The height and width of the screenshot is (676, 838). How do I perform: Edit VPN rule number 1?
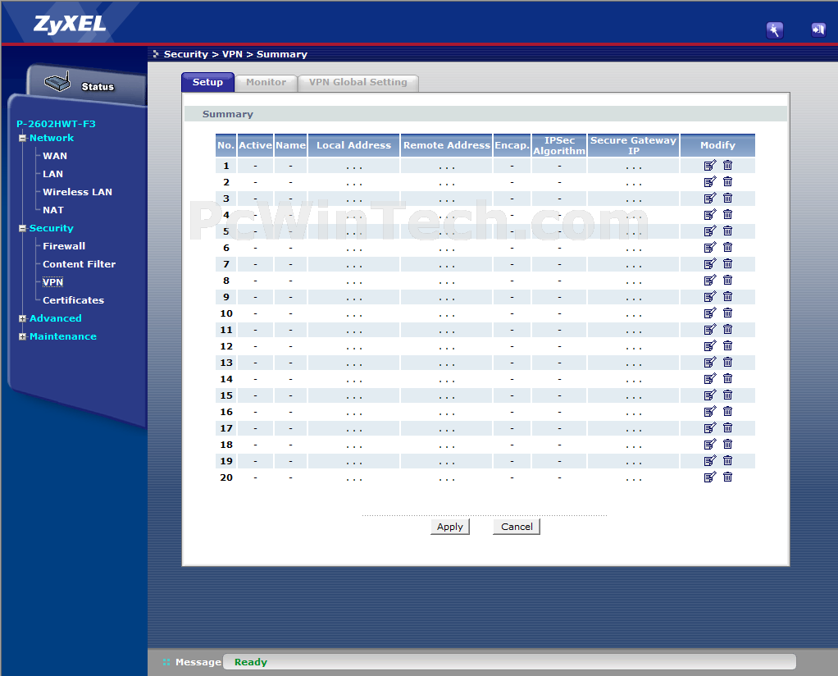(710, 166)
